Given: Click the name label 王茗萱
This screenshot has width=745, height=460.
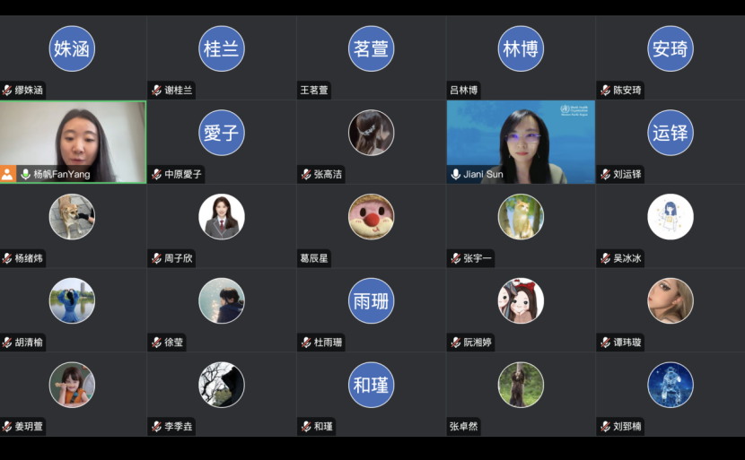Looking at the screenshot, I should (314, 91).
